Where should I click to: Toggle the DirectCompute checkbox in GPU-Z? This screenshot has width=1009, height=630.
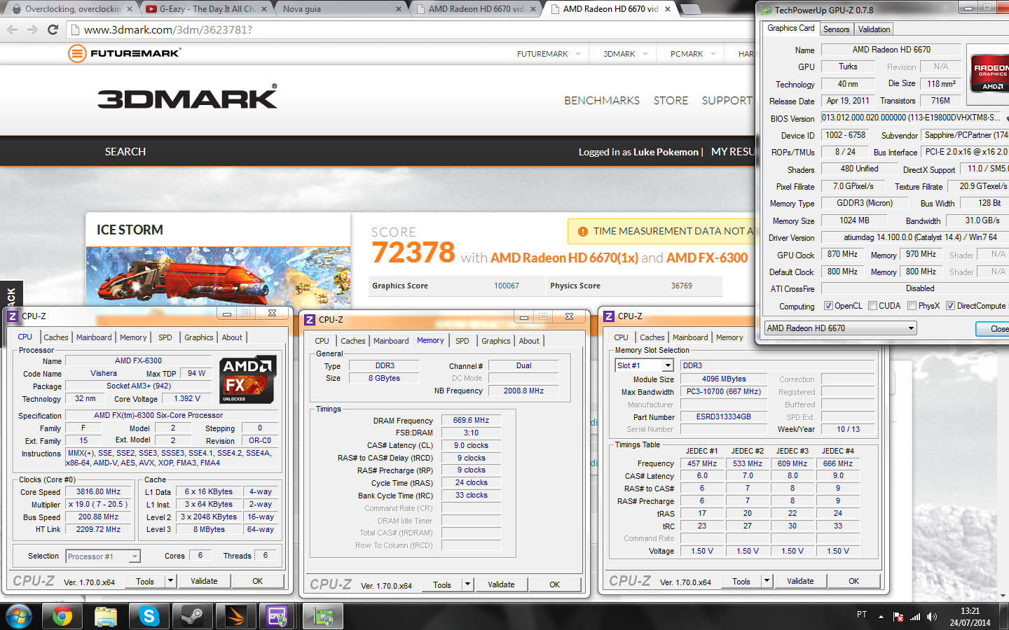point(950,306)
